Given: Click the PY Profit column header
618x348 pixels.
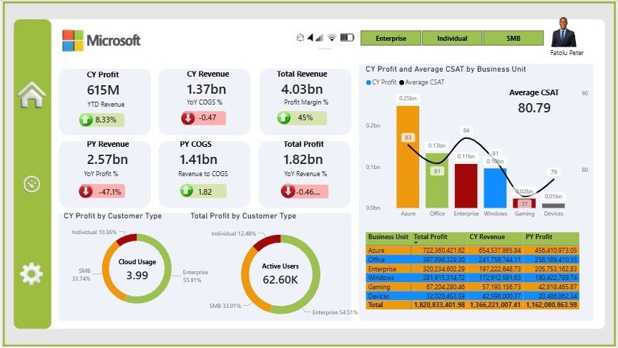Looking at the screenshot, I should click(x=539, y=237).
